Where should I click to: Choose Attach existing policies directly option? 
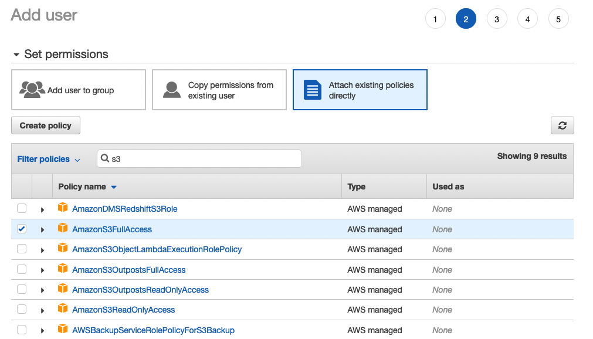coord(360,90)
